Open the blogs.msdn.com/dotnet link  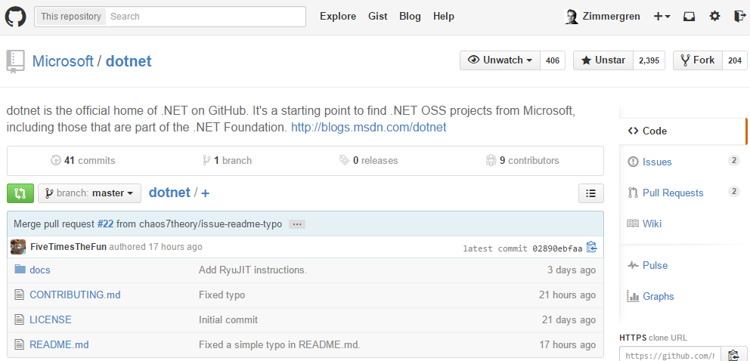pyautogui.click(x=369, y=128)
